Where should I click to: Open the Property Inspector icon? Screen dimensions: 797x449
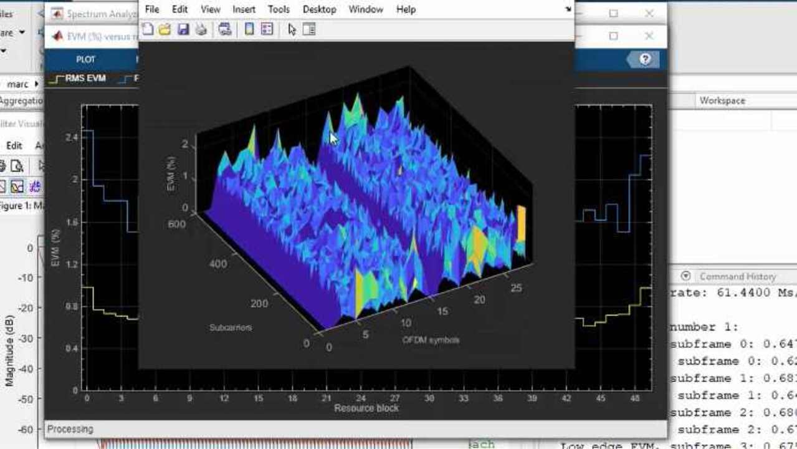point(309,29)
